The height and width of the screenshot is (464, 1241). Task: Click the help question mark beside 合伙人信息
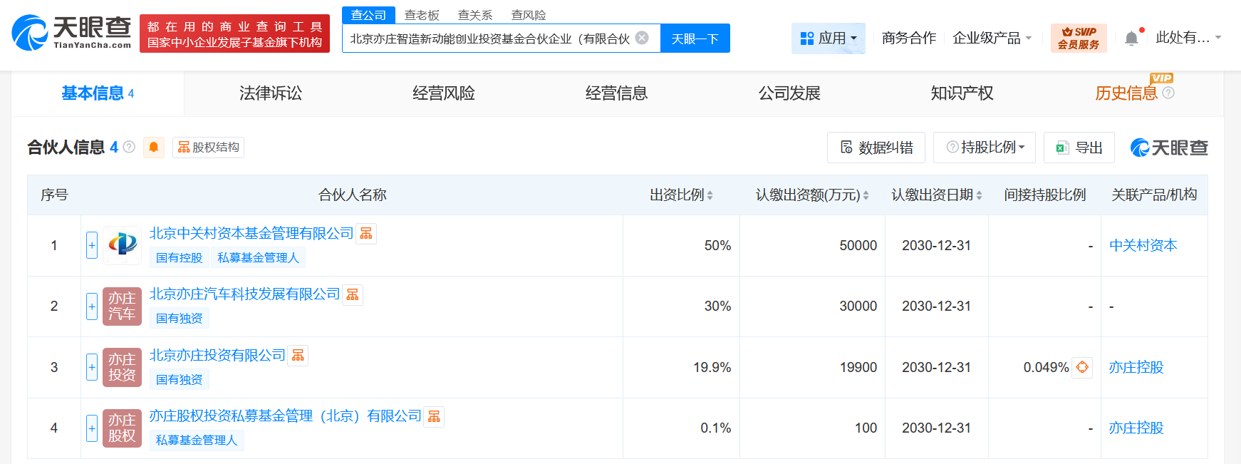point(129,147)
